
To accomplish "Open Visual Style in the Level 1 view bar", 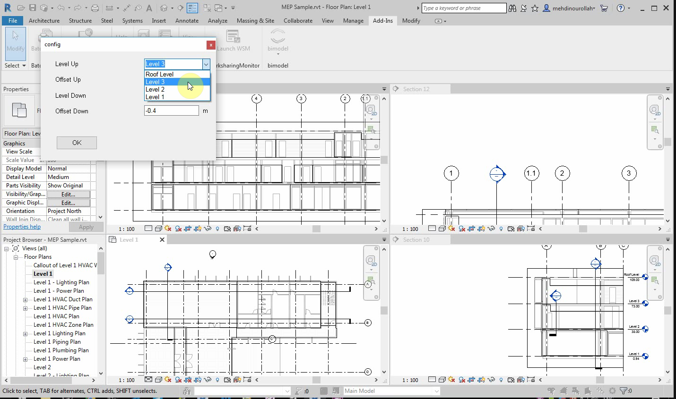I will (x=158, y=380).
